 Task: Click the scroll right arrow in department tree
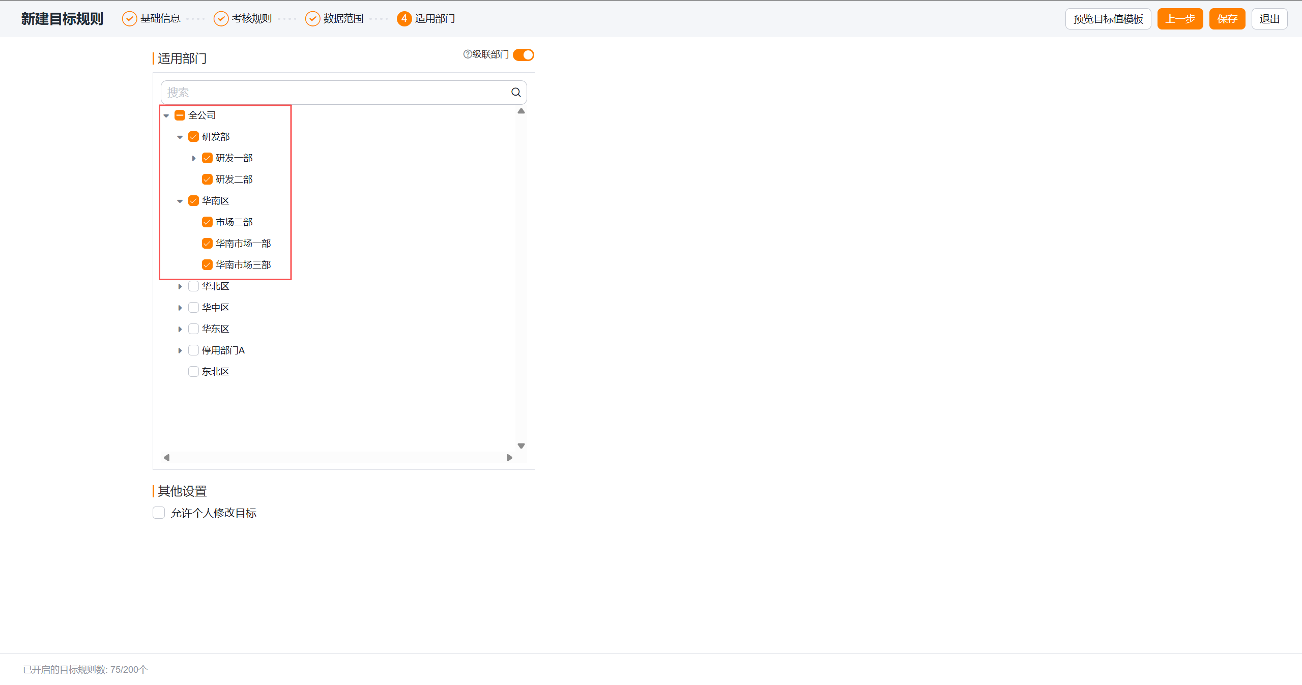509,457
